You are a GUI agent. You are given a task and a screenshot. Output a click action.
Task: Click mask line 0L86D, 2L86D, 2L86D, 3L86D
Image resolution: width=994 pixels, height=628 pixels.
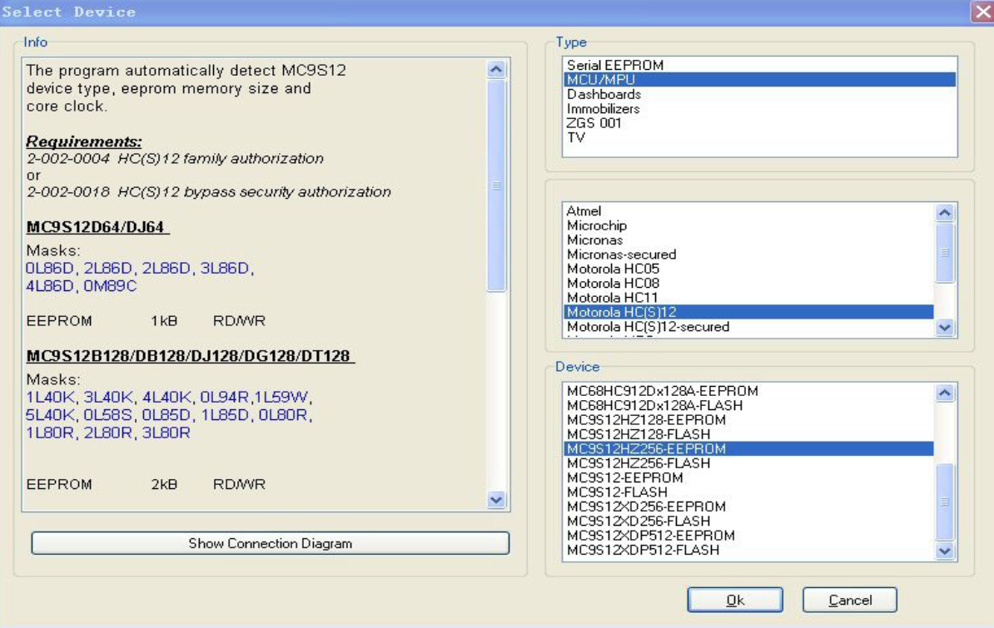coord(140,268)
